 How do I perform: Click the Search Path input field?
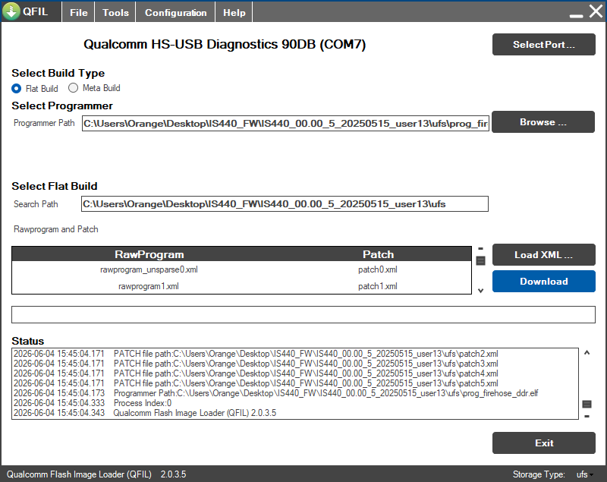[x=285, y=204]
